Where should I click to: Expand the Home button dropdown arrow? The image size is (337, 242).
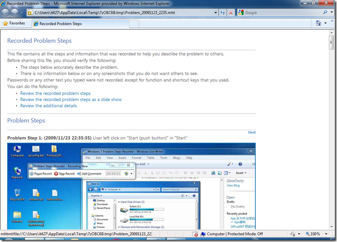[x=326, y=23]
